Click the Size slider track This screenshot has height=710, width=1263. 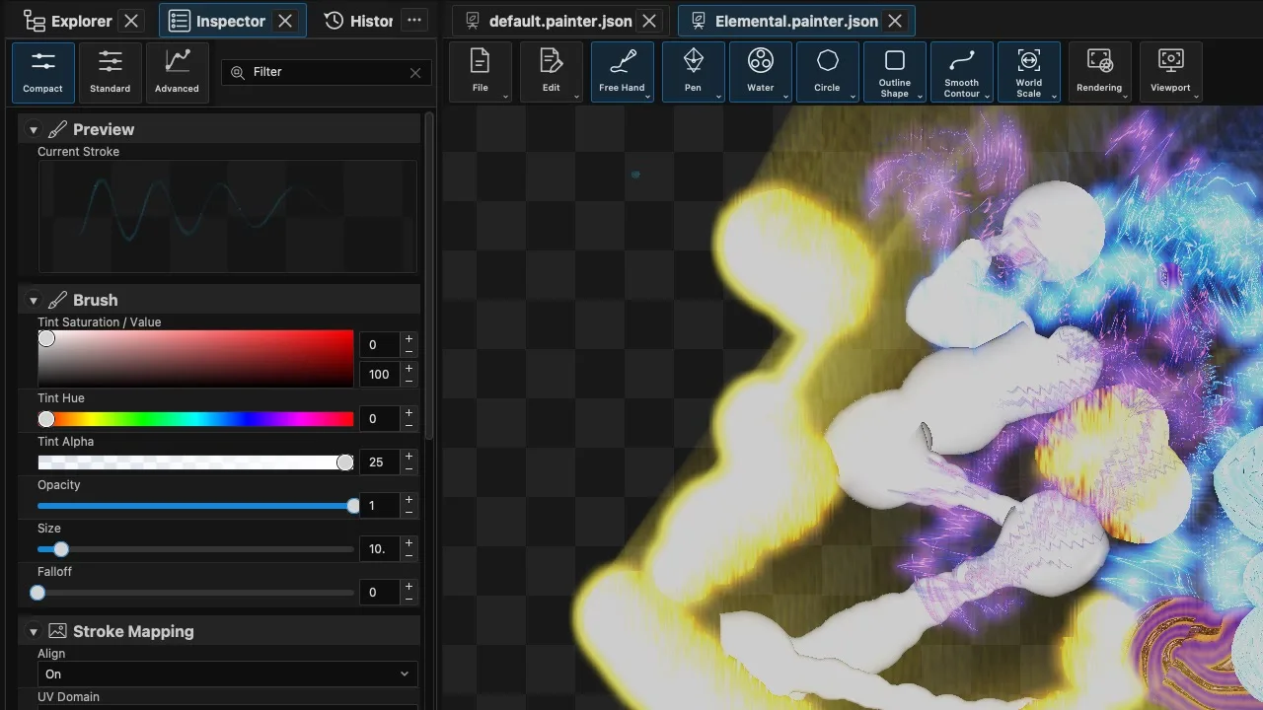195,549
